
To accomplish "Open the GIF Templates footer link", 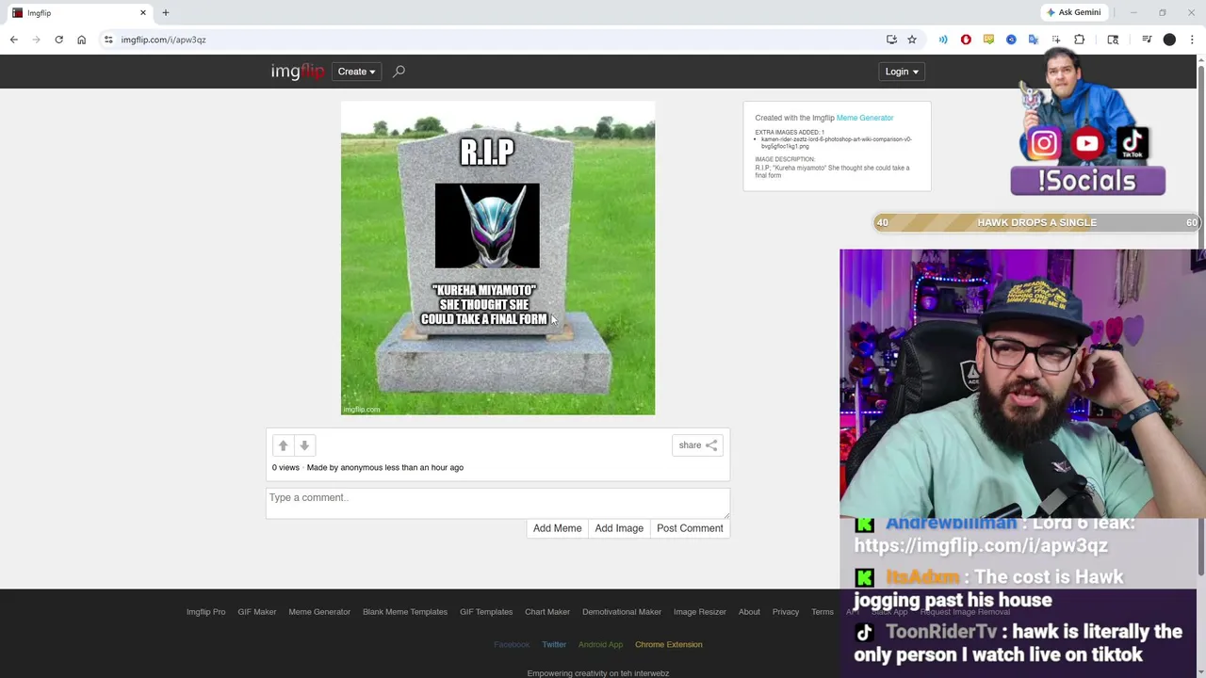I will pos(486,612).
